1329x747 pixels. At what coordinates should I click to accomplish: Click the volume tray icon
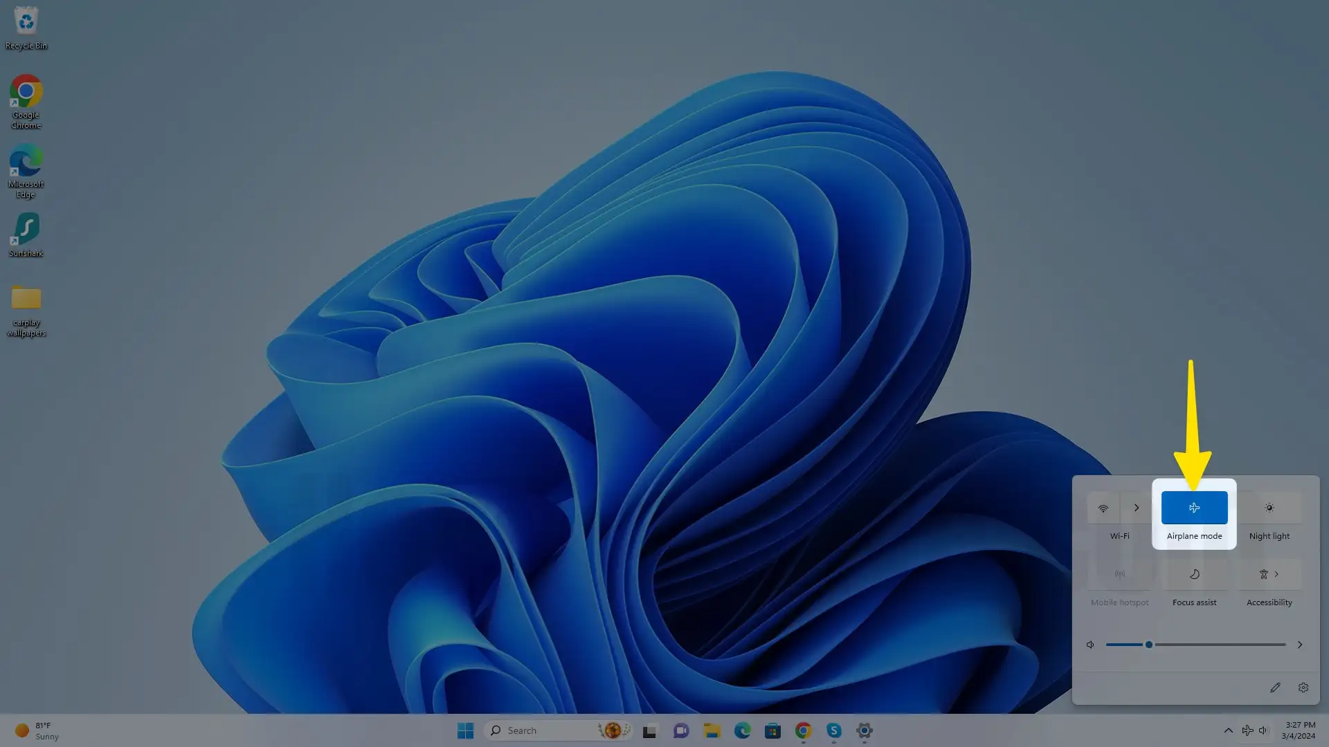tap(1263, 730)
